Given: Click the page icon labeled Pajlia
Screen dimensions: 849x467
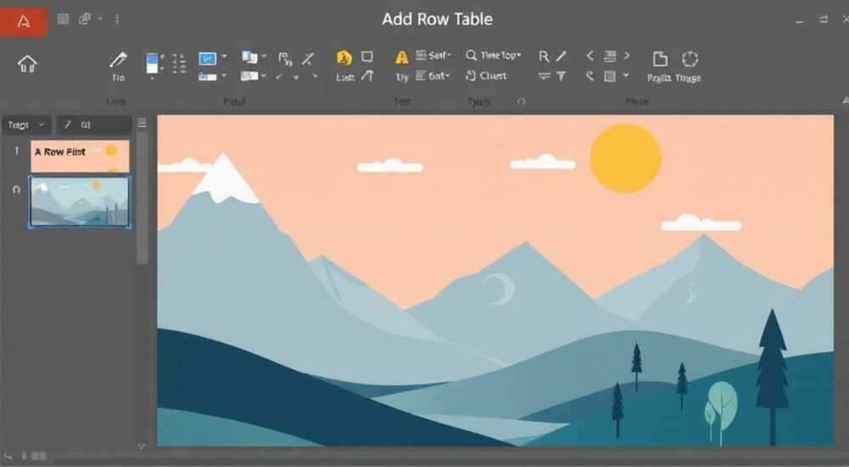Looking at the screenshot, I should [x=660, y=59].
